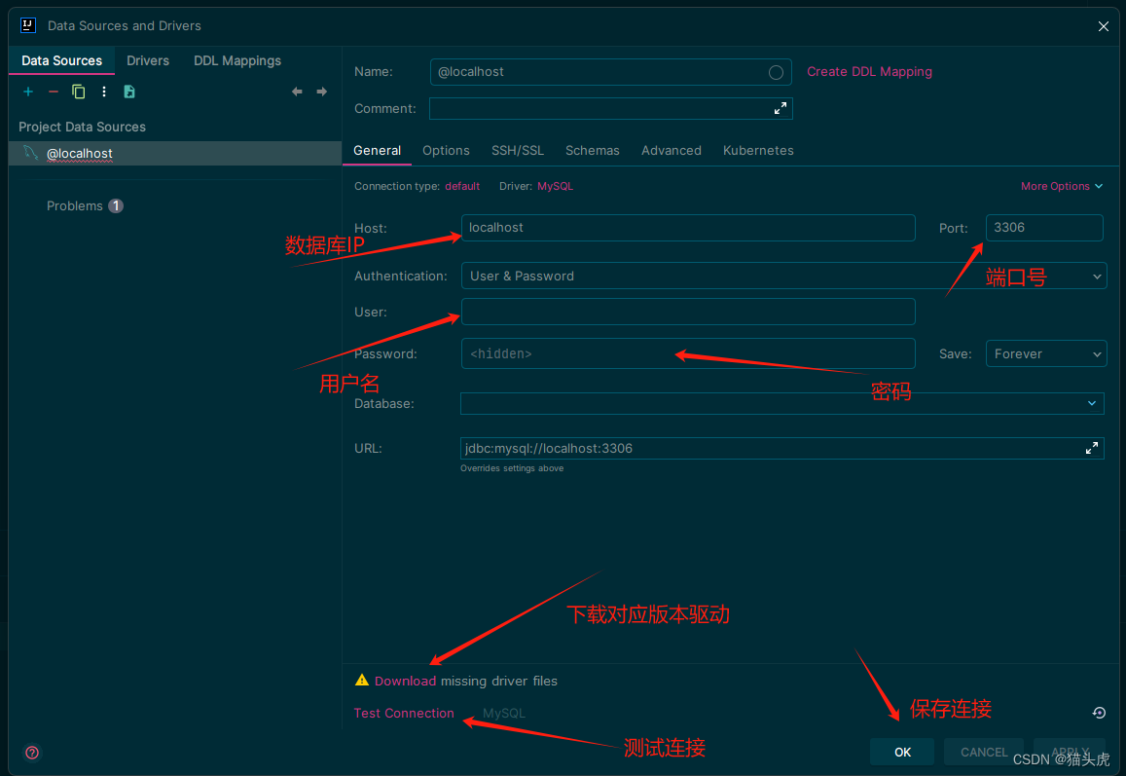This screenshot has height=776, width=1126.
Task: Click the Host input field
Action: 688,228
